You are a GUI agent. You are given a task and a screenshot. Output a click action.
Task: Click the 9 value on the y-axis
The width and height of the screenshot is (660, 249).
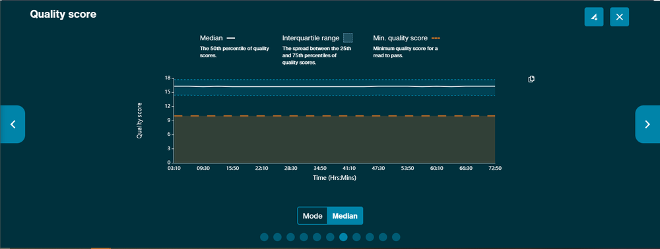pyautogui.click(x=168, y=121)
